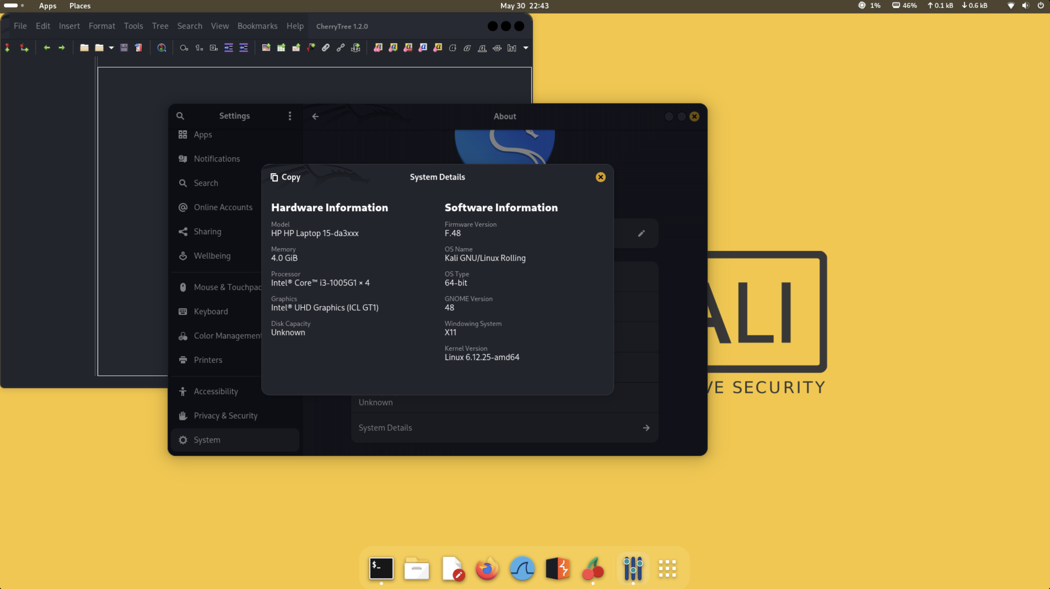Open the Tree menu in CherryTree
The height and width of the screenshot is (589, 1050).
(x=160, y=26)
